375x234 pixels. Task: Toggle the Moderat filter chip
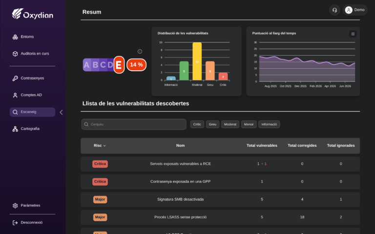pos(230,124)
